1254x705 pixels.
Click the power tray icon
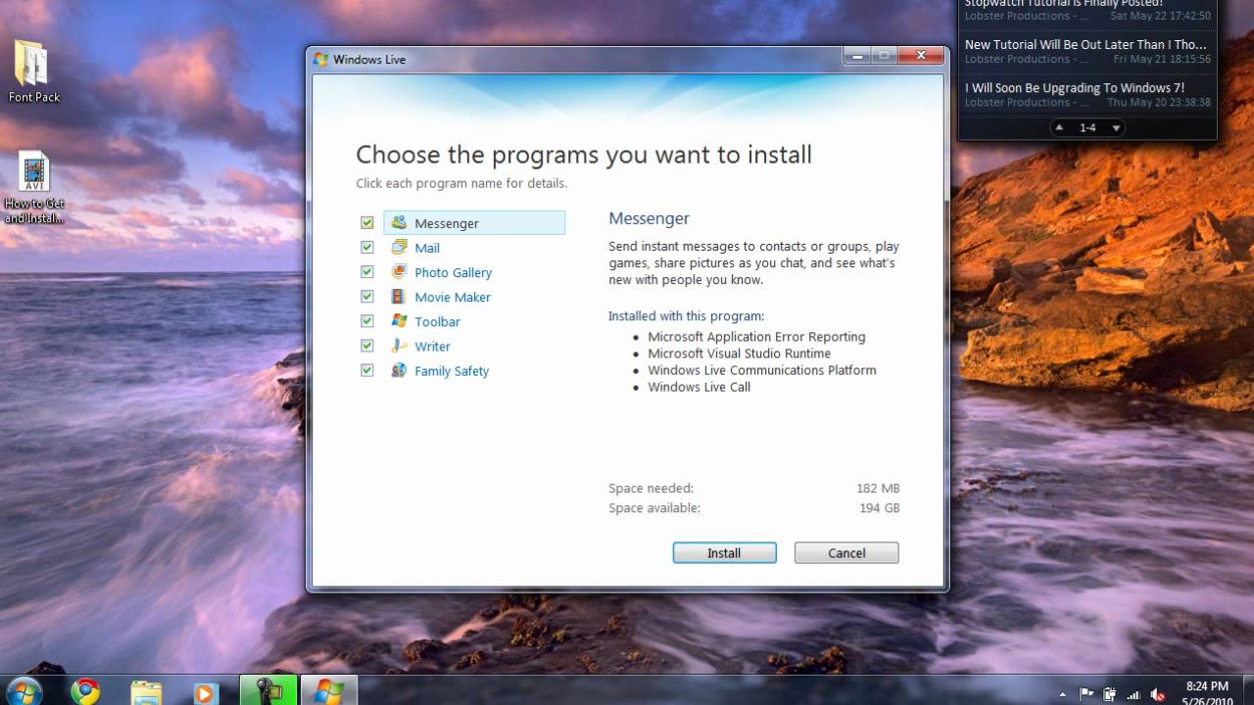1112,693
